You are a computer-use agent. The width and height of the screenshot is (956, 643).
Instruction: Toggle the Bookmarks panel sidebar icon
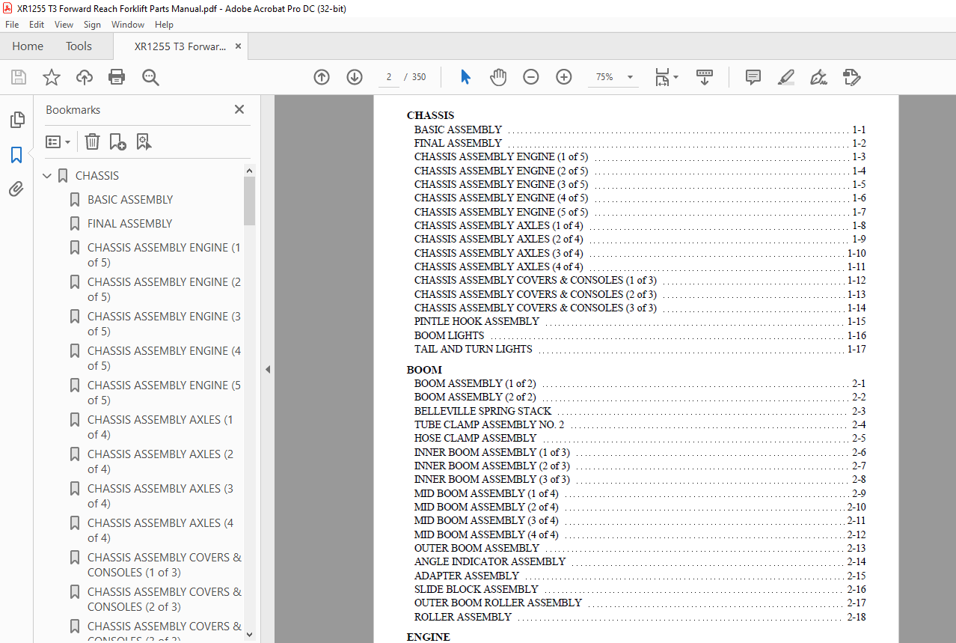coord(16,155)
